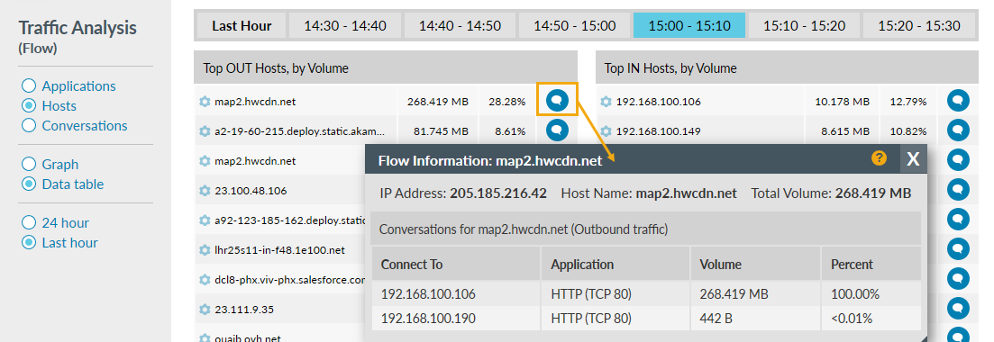Click host name a2-19-60-215.deploy.static.akam...

pos(300,131)
